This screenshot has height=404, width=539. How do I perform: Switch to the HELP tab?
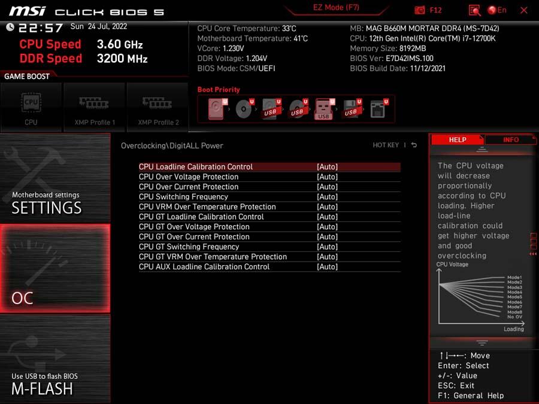coord(457,140)
